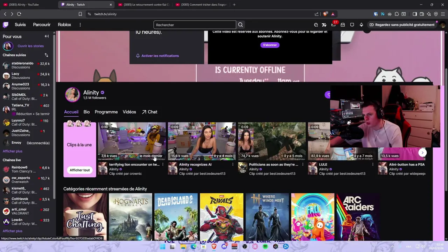Open Brave VPN shield icon
The image size is (448, 252).
coord(436,14)
